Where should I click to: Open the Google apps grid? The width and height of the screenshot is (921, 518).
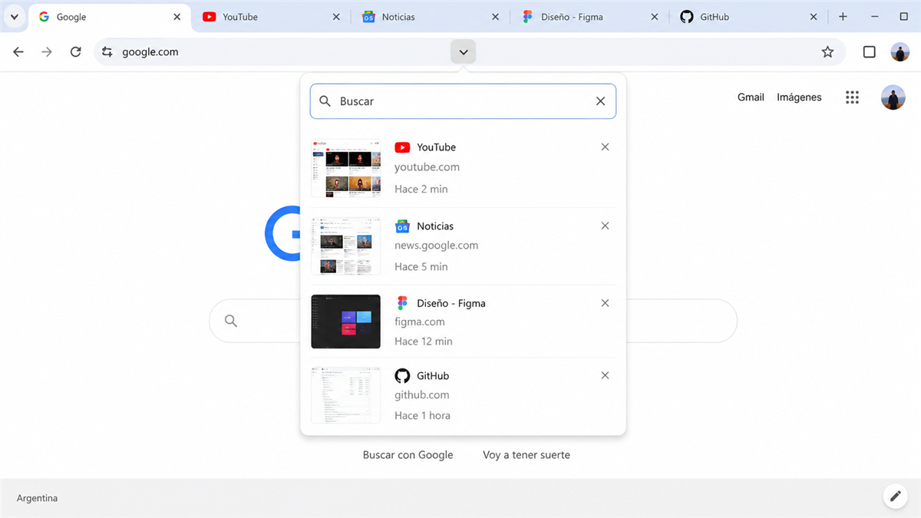(x=852, y=97)
